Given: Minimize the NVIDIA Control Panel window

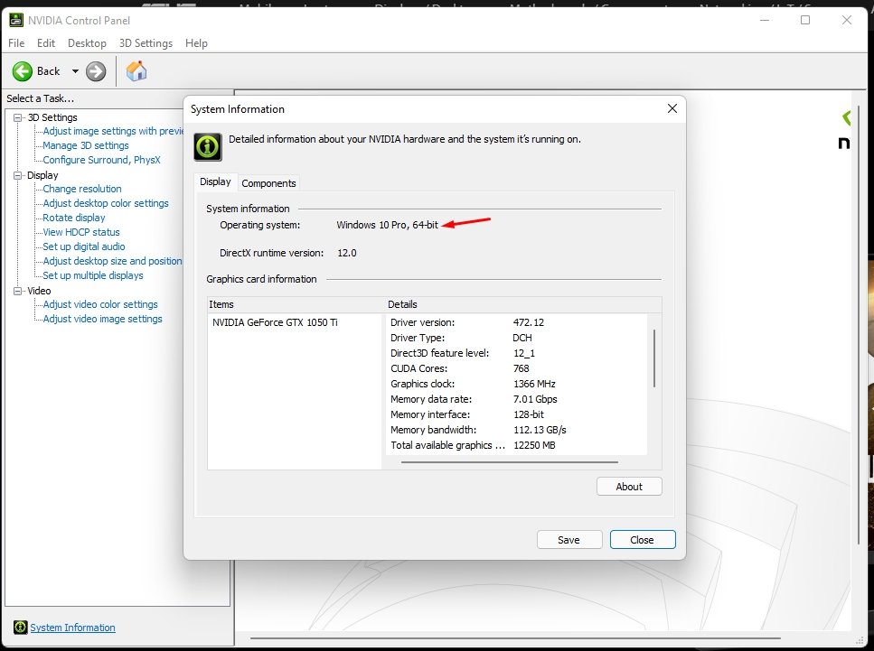Looking at the screenshot, I should coord(765,20).
